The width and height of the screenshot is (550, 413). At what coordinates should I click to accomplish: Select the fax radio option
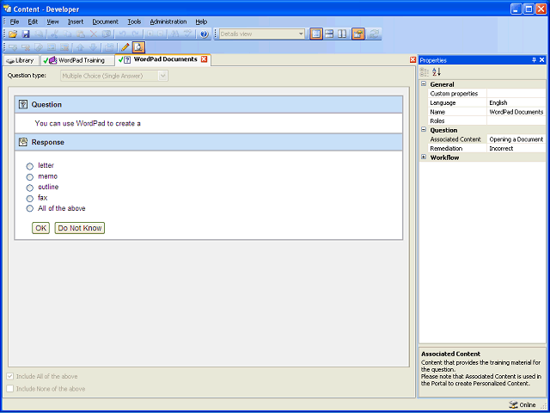[x=30, y=199]
